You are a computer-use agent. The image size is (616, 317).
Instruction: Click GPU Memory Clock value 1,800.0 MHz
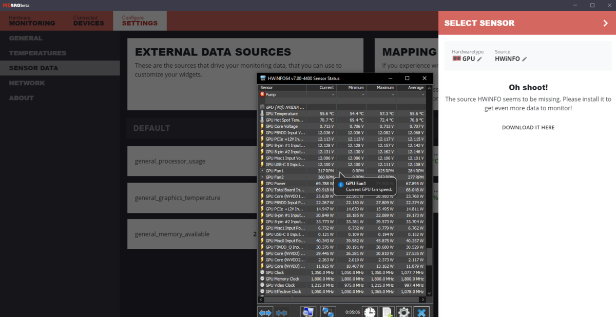point(323,279)
